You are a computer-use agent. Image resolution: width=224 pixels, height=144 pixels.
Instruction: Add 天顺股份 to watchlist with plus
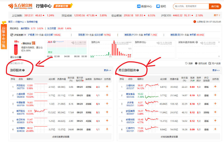click(x=107, y=87)
